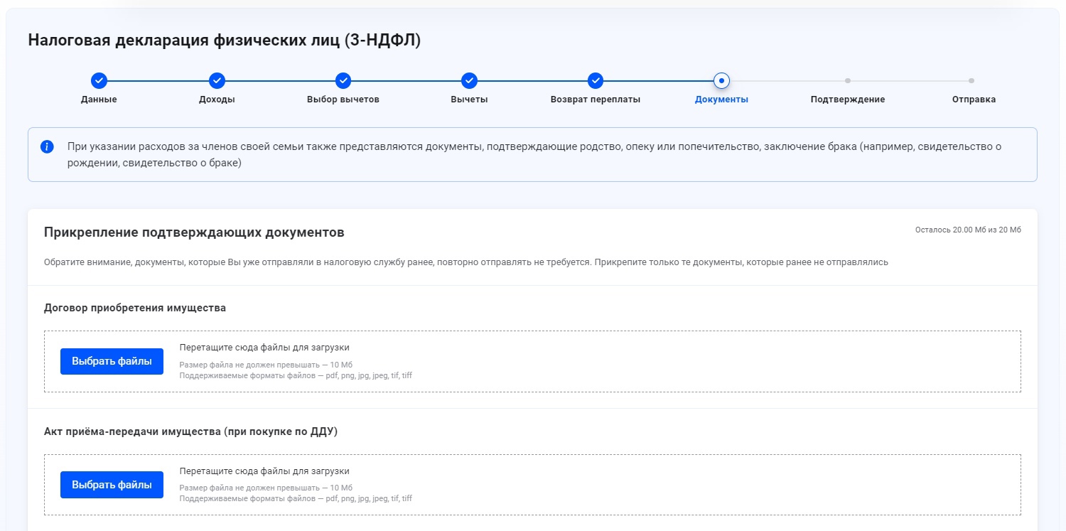
Task: Select the Документы step label
Action: [x=721, y=100]
